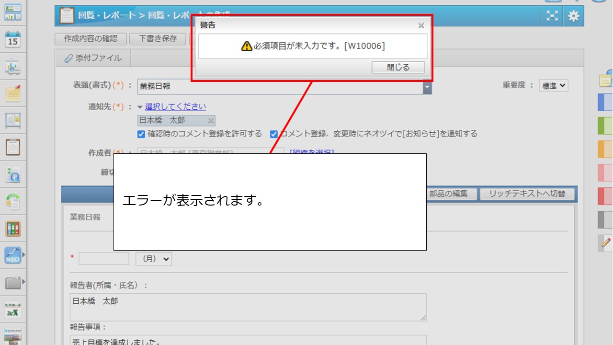Open the yellow pinned memo sidebar icon

pos(13,93)
